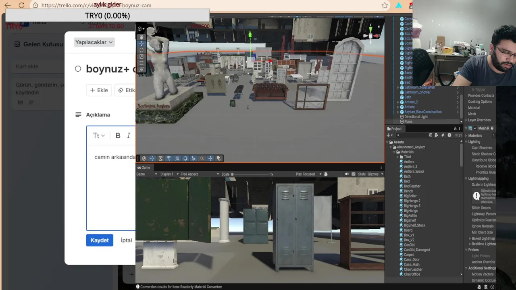Toggle Game view audio mute icon
516x290 pixels.
click(x=347, y=174)
